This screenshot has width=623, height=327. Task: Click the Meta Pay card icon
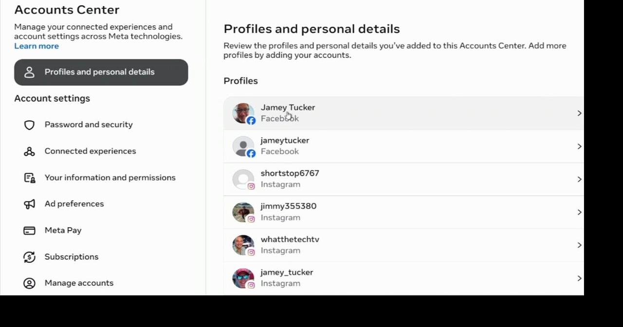pos(29,231)
